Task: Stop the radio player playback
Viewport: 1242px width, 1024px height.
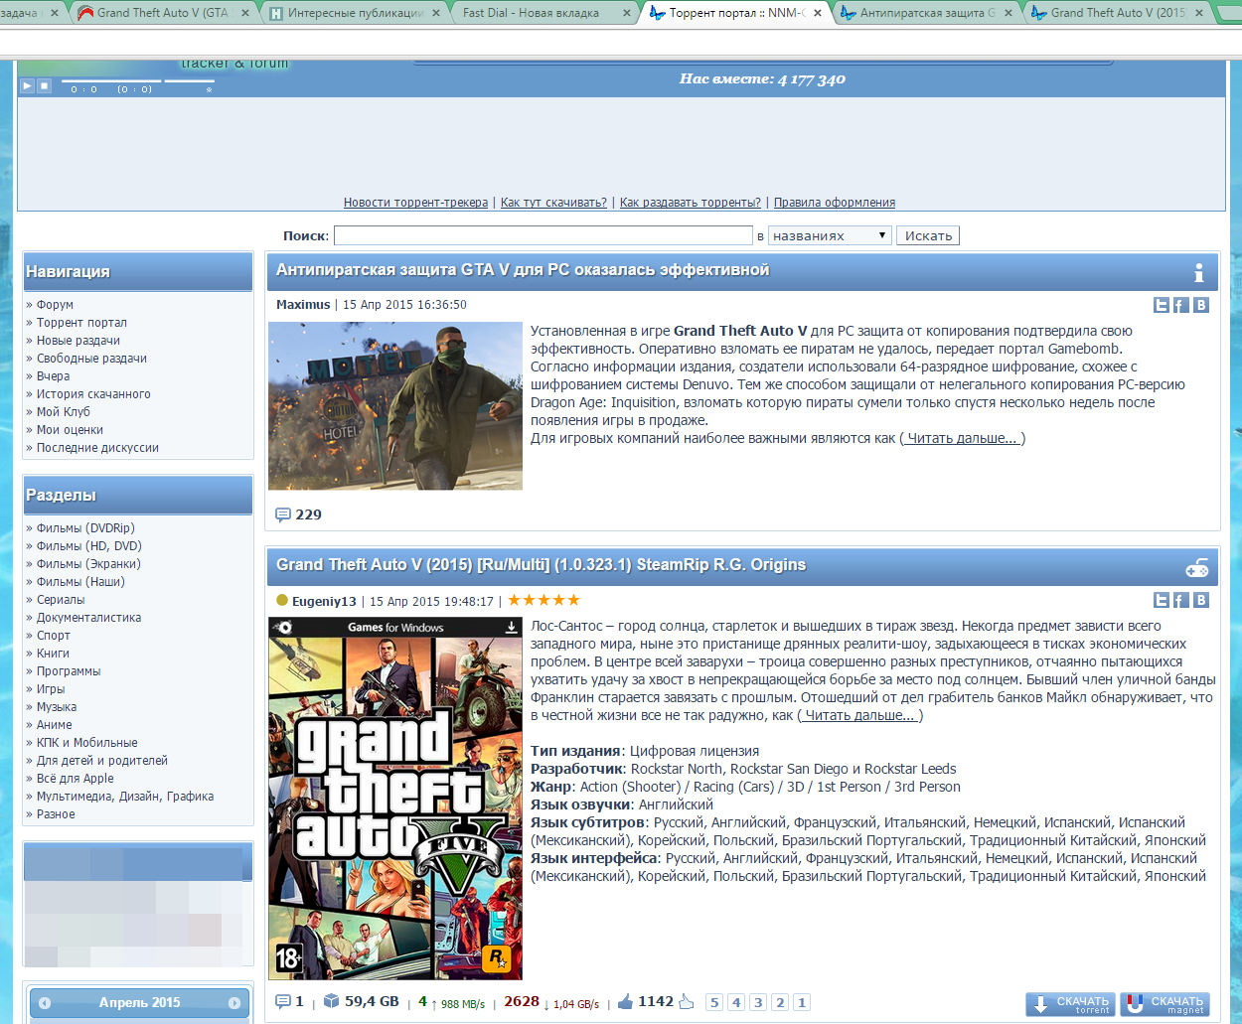Action: 44,86
